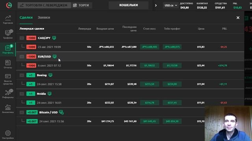The height and width of the screenshot is (141, 252).
Task: Switch to the Заявки tab
Action: point(44,17)
